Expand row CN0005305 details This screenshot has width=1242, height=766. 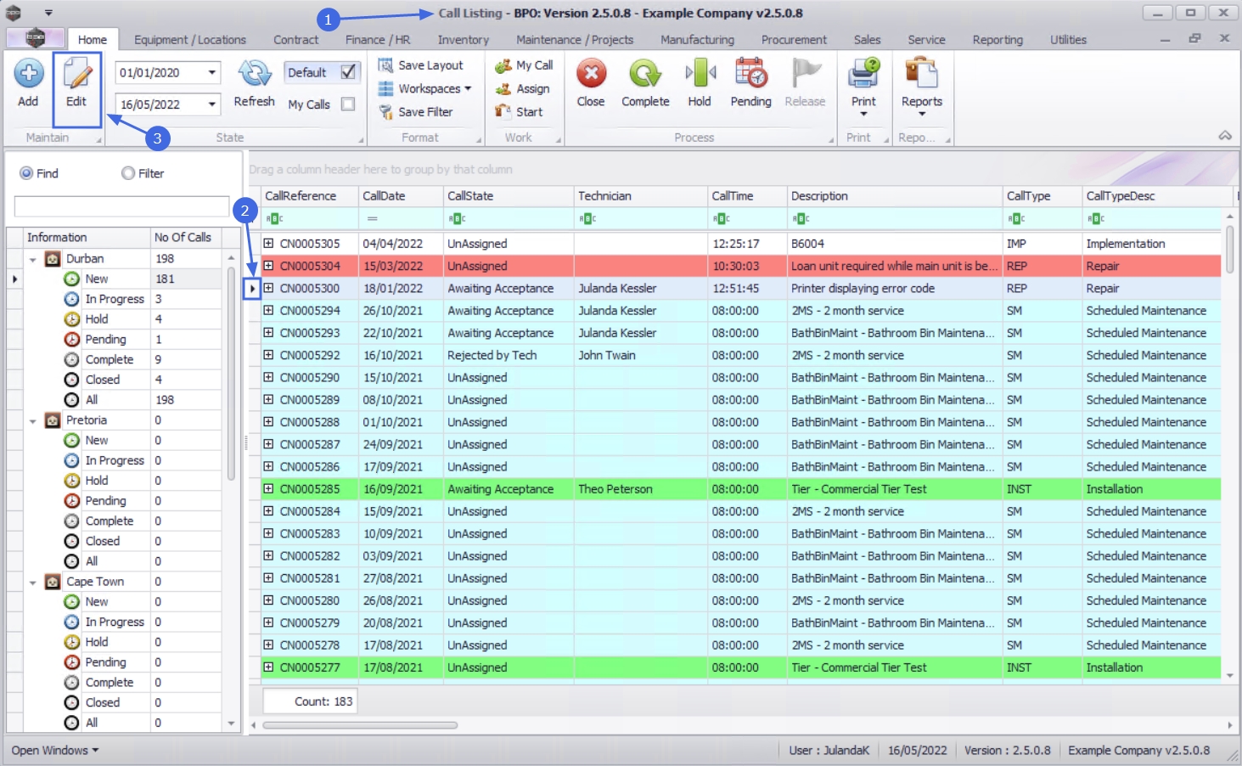268,243
